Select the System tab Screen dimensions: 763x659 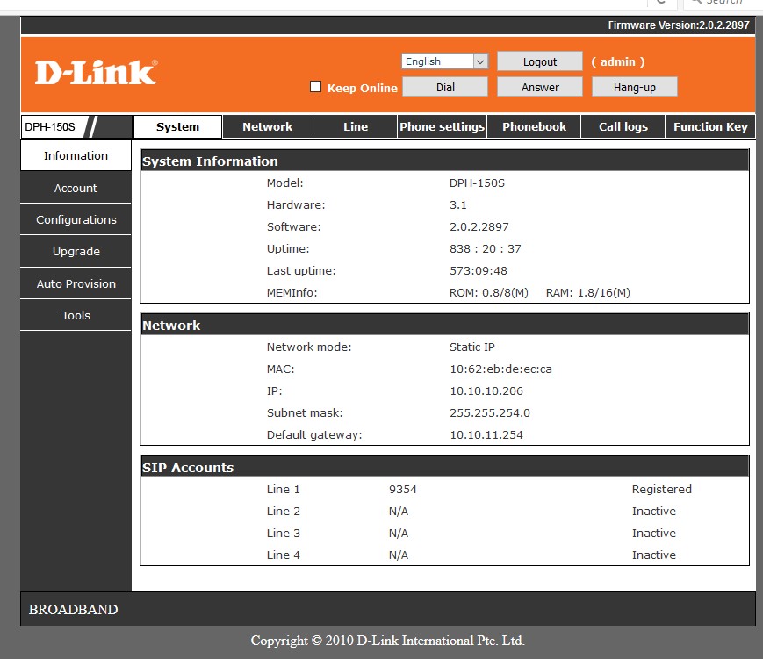point(177,127)
